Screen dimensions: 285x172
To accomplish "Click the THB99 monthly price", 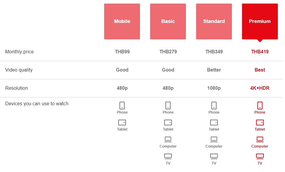I will click(x=122, y=52).
